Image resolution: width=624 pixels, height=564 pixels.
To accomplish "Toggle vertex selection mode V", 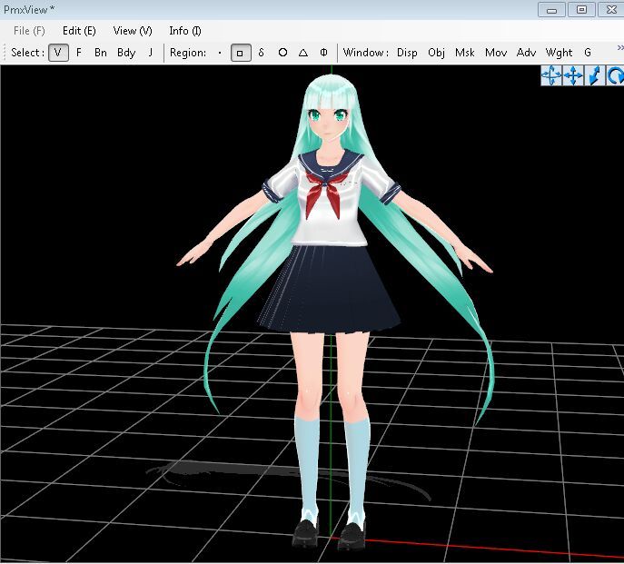I will click(x=58, y=53).
